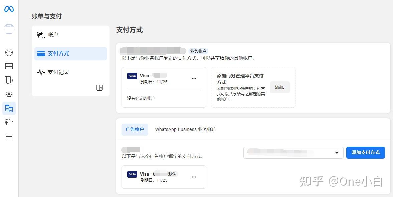Open the audiences people icon in sidebar
Viewport: 393px width, 197px height.
point(9,94)
